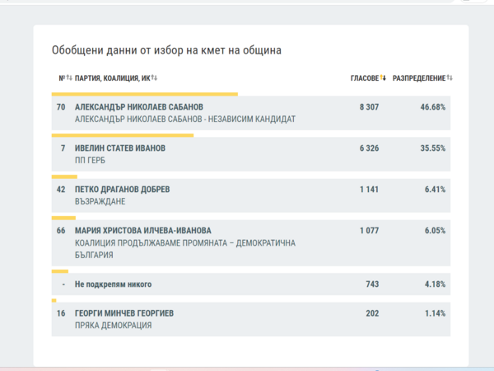Click the 6 326 votes value
494x371 pixels.
[x=368, y=148]
